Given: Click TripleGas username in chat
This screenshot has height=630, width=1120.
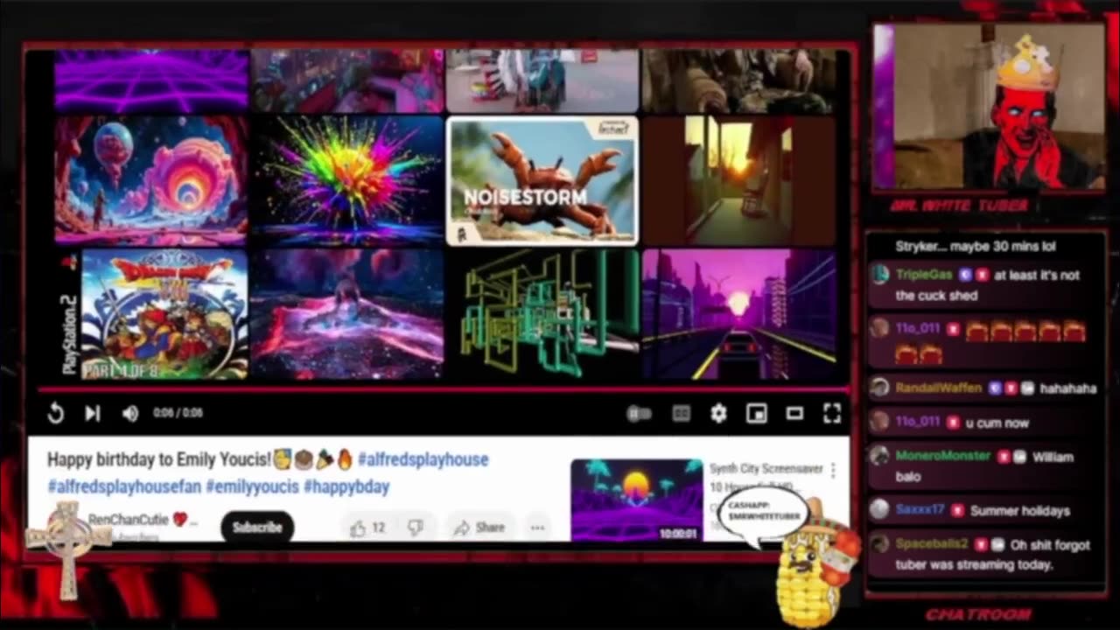Looking at the screenshot, I should click(x=924, y=275).
